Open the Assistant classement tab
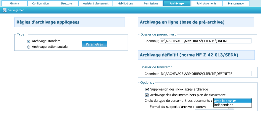 click(95, 3)
